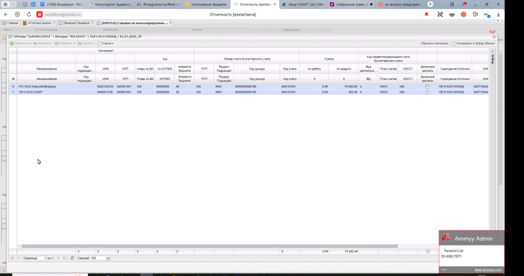
Task: Toggle the checkbox in the bottom totals row
Action: [x=428, y=251]
